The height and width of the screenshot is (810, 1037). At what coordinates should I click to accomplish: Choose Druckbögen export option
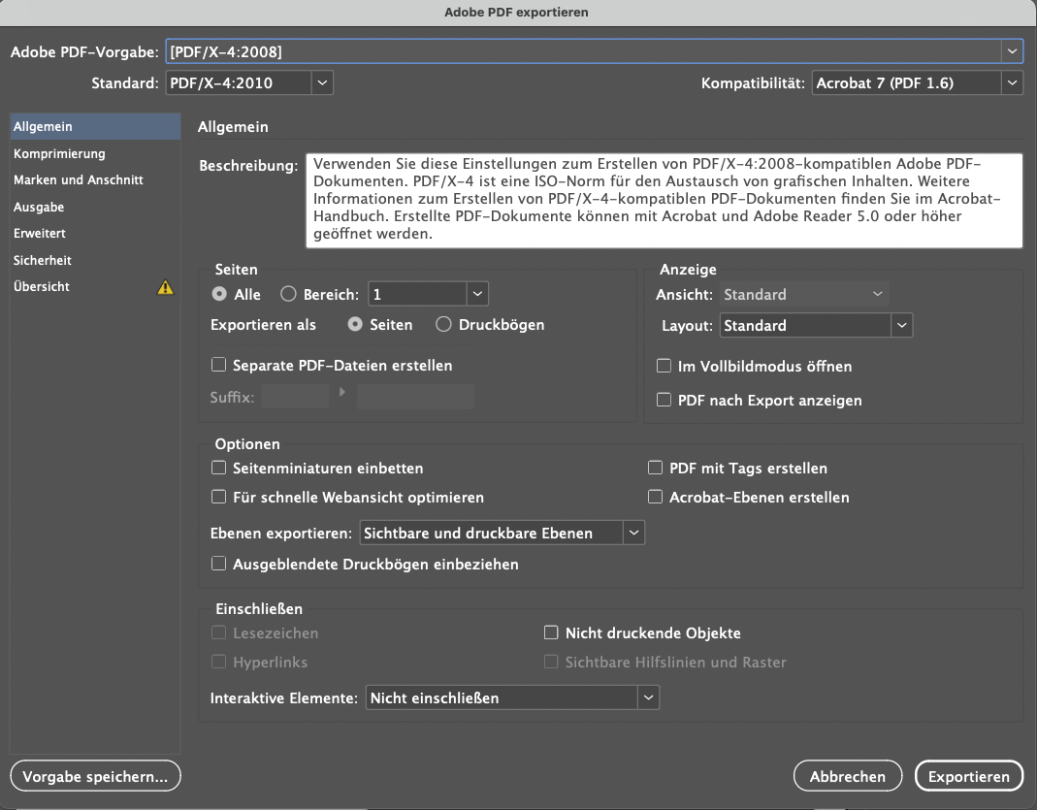coord(443,324)
